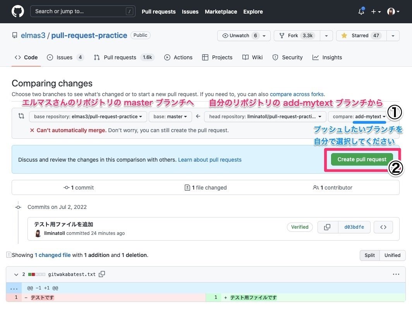Viewport: 412px width, 319px height.
Task: Open the compare: add-mytext branch dropdown
Action: pyautogui.click(x=359, y=117)
